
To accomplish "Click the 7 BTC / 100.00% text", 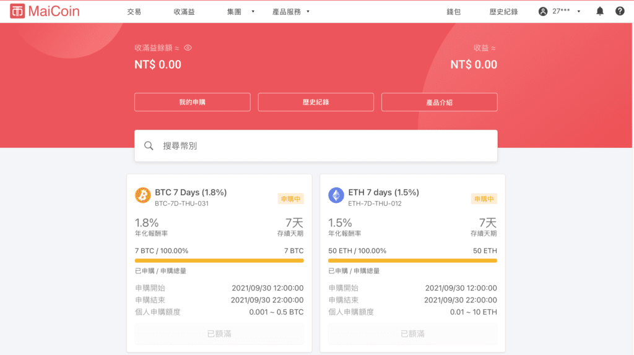I will pos(162,251).
